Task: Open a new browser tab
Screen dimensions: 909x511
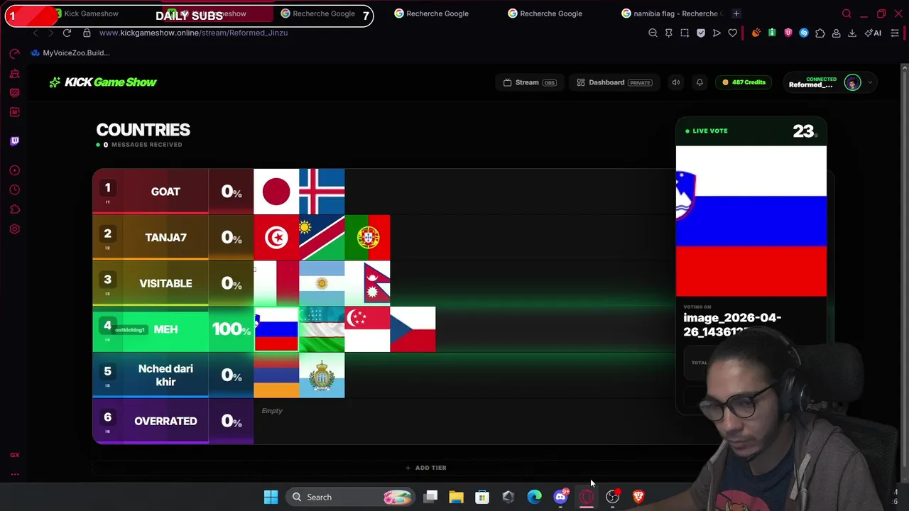Action: [736, 13]
